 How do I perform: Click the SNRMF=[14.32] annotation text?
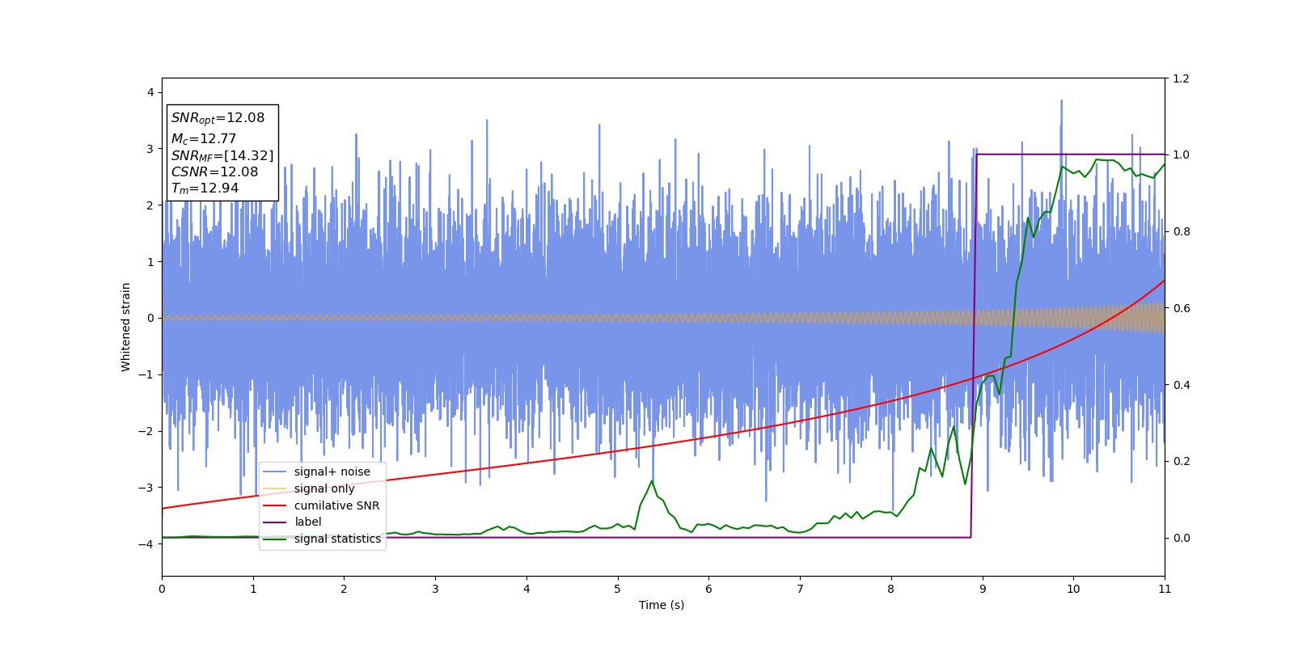click(x=222, y=155)
